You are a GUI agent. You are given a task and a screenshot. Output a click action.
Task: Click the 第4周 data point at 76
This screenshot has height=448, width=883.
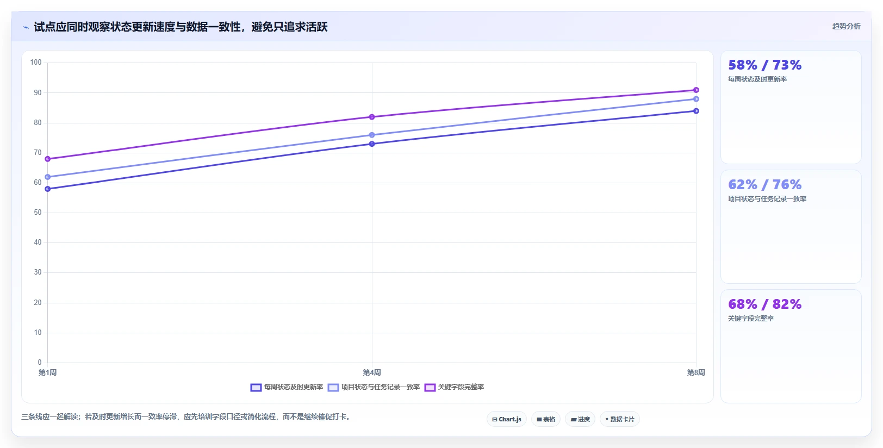[372, 135]
